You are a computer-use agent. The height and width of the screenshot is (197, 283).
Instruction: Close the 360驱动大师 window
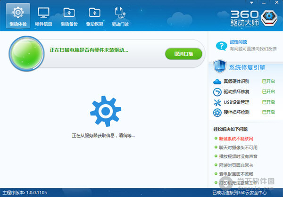277,2
